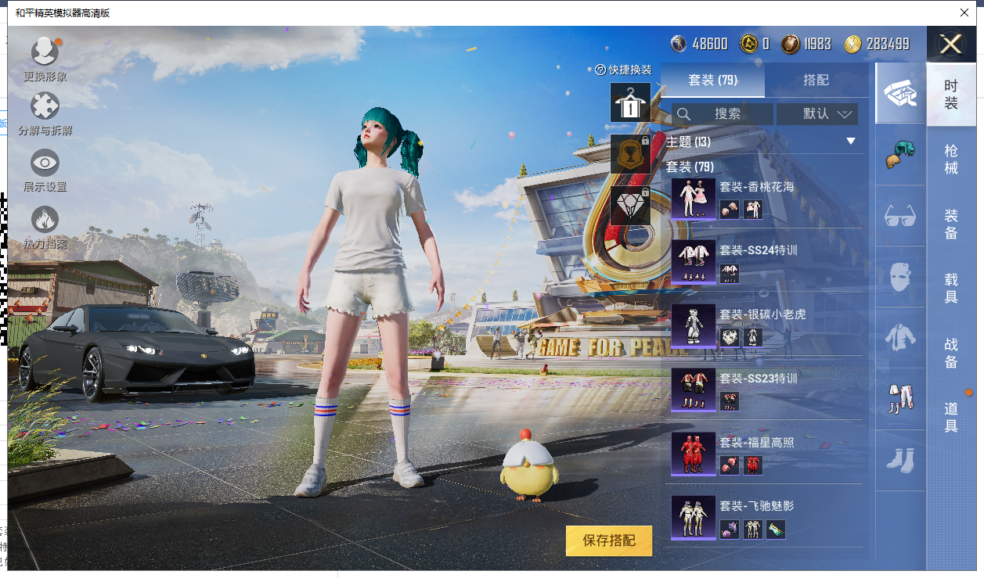Select the 套装-香桃花海 outfit thumbnail
Viewport: 984px width, 578px height.
(694, 199)
